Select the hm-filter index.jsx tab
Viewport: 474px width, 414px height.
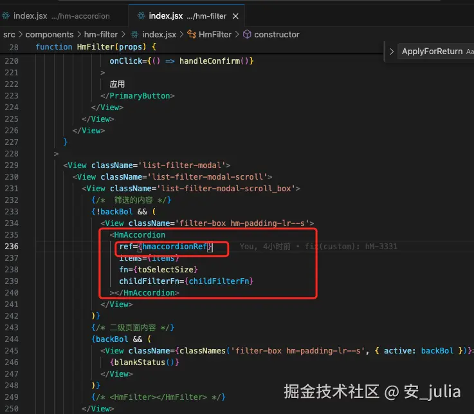tap(187, 15)
